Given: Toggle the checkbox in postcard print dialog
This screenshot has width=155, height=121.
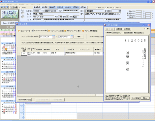Looking at the screenshot, I should tap(145, 29).
